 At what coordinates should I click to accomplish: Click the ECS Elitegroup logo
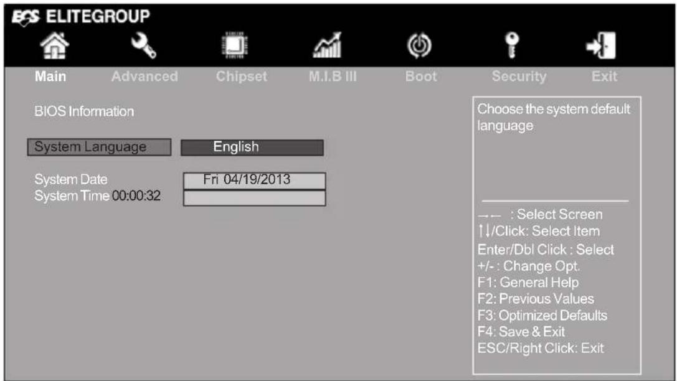coord(81,17)
